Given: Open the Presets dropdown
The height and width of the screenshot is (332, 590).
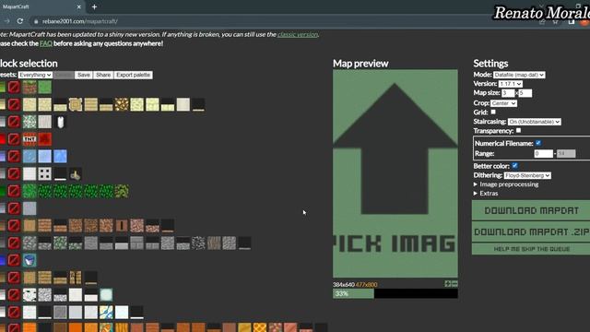Looking at the screenshot, I should 35,75.
